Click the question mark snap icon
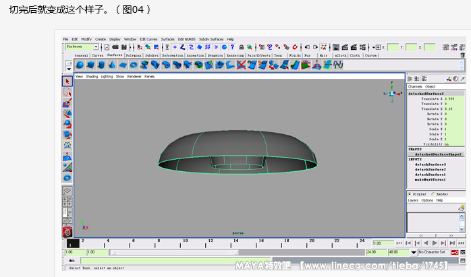Image resolution: width=471 pixels, height=277 pixels. point(232,47)
